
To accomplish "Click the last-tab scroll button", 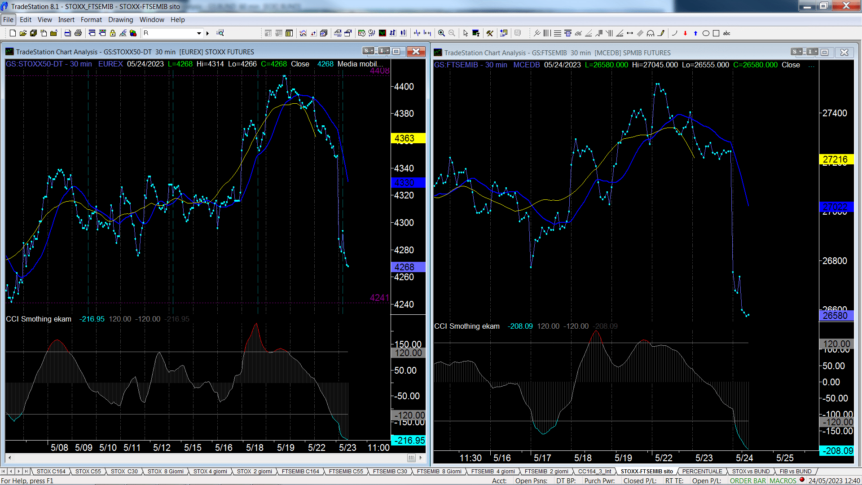I will (26, 472).
